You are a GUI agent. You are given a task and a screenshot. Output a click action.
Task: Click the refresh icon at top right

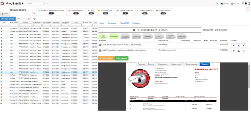coord(243,4)
